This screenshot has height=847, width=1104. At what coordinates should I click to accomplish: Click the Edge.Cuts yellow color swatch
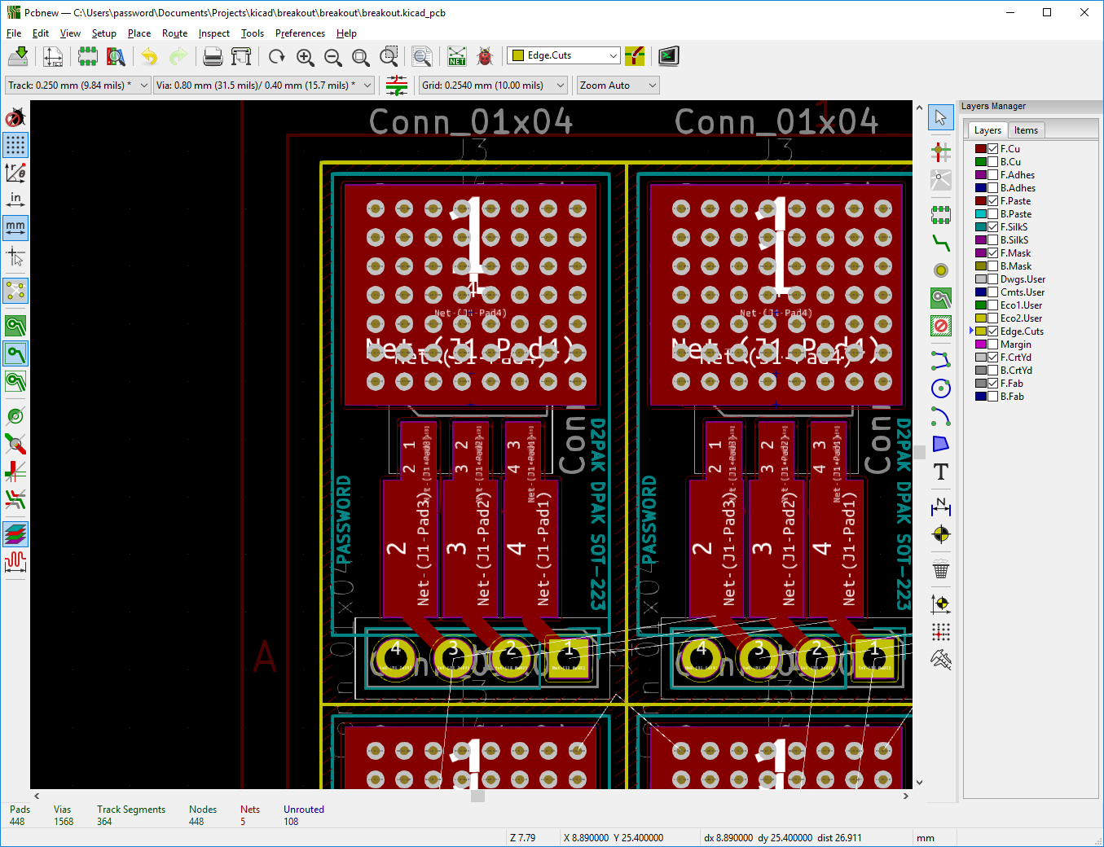981,331
